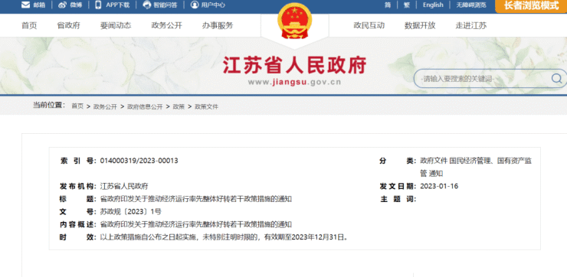Viewport: 567px width, 277px height.
Task: Switch to simplified Chinese 简
Action: point(387,5)
